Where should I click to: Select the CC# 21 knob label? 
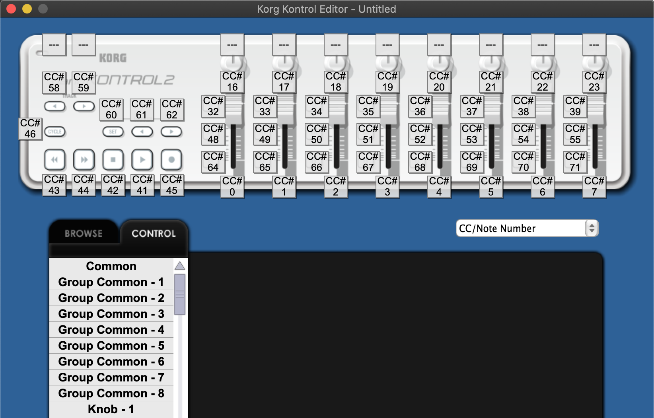491,82
